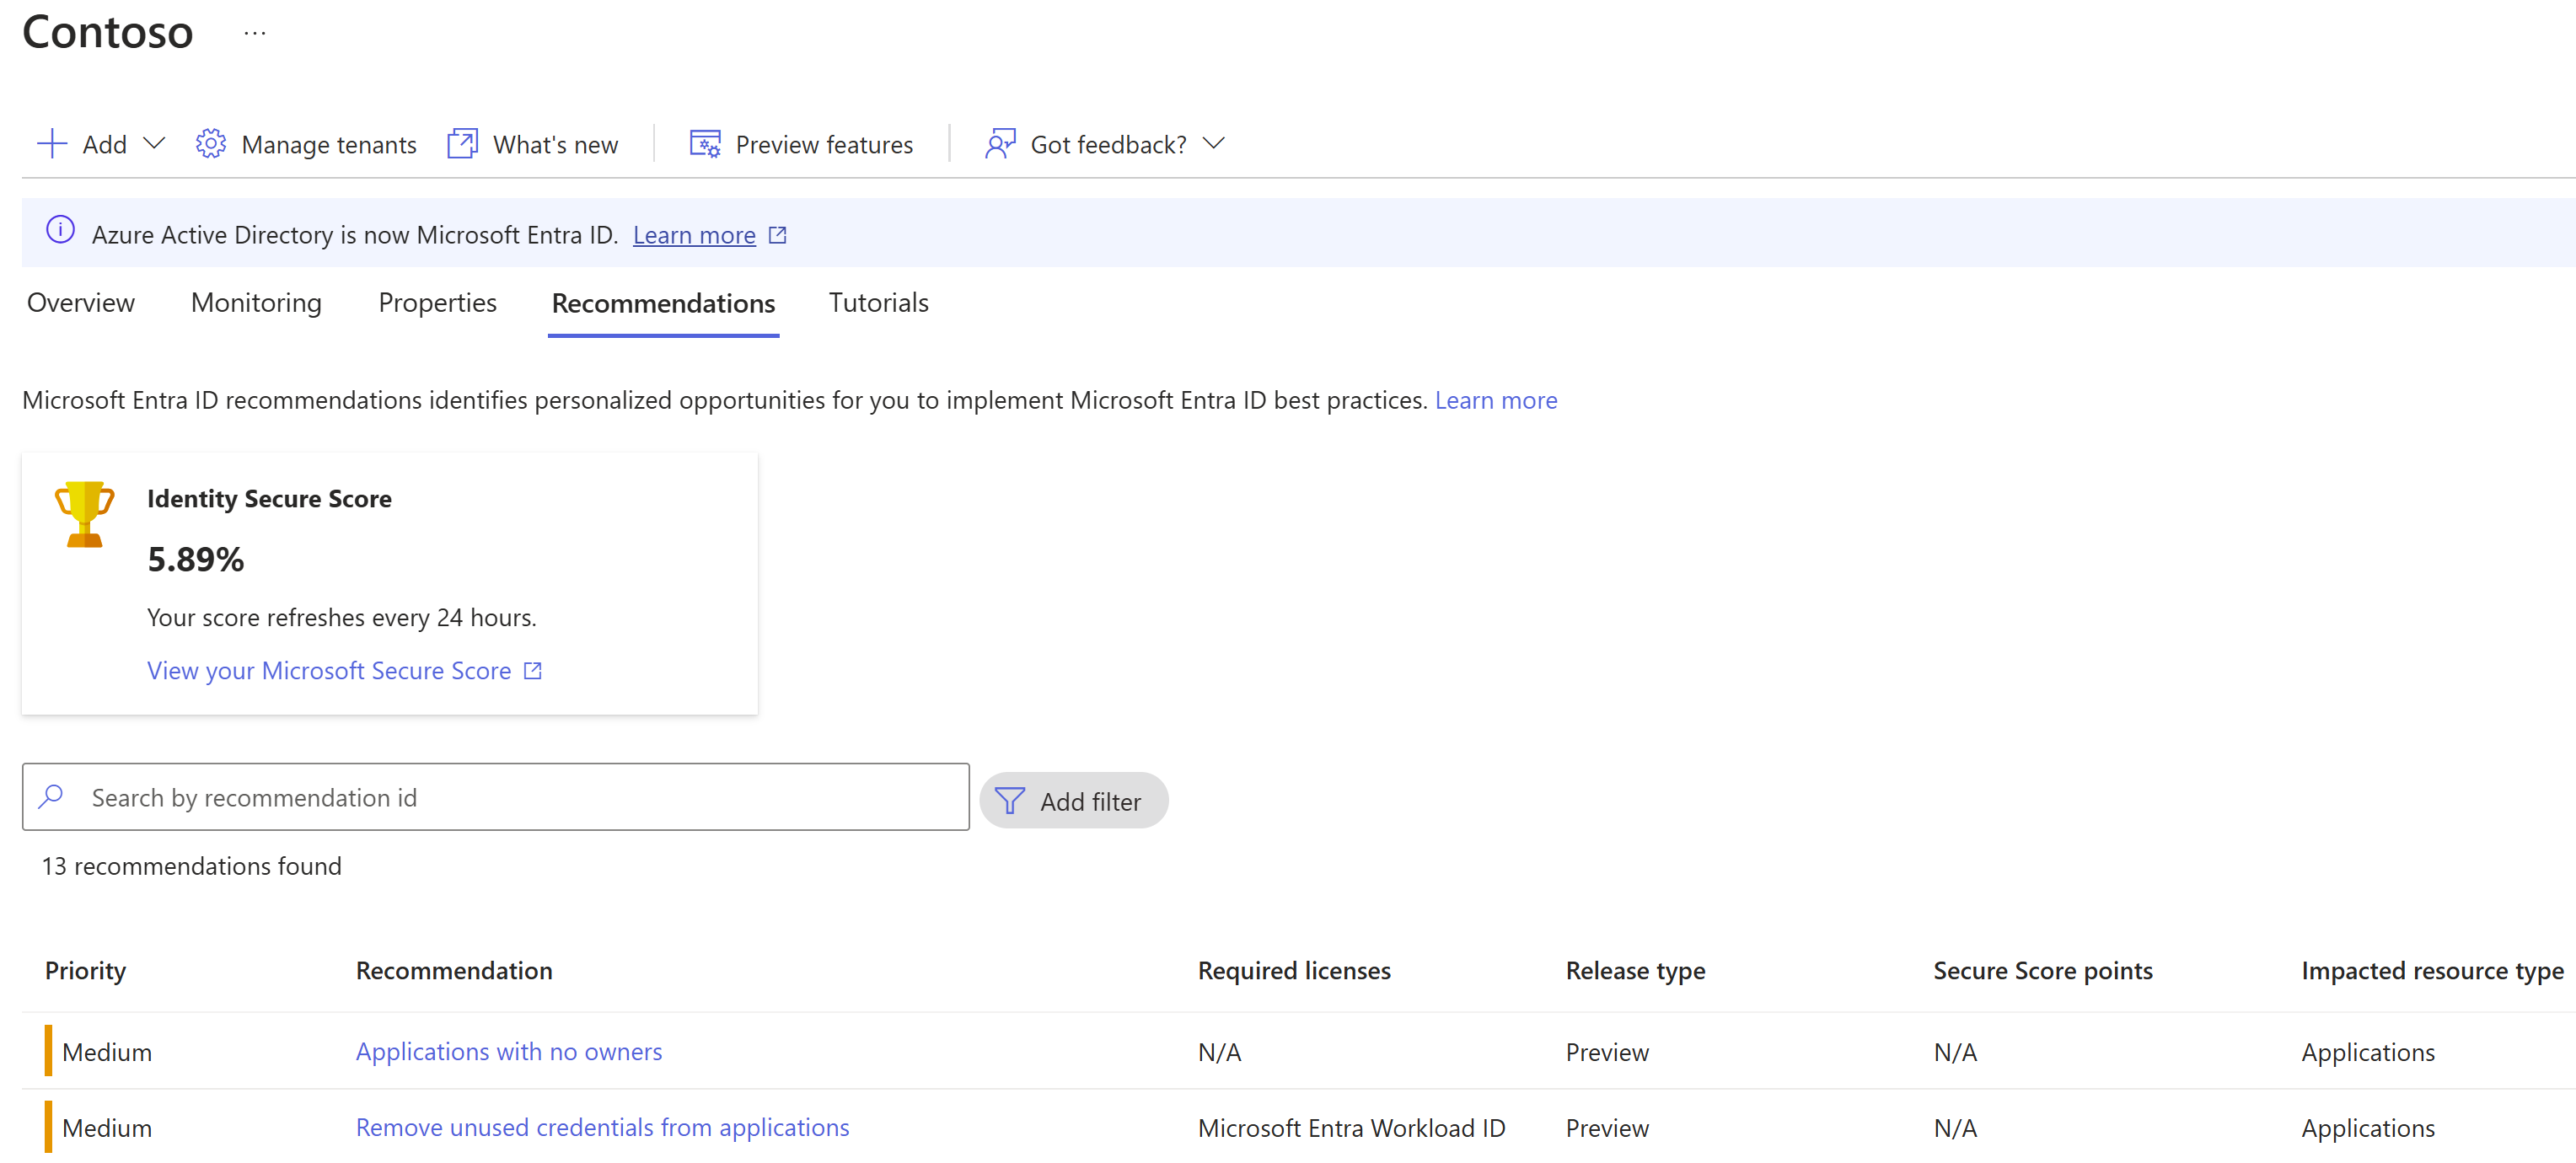Image resolution: width=2576 pixels, height=1163 pixels.
Task: Select the Monitoring tab
Action: tap(256, 303)
